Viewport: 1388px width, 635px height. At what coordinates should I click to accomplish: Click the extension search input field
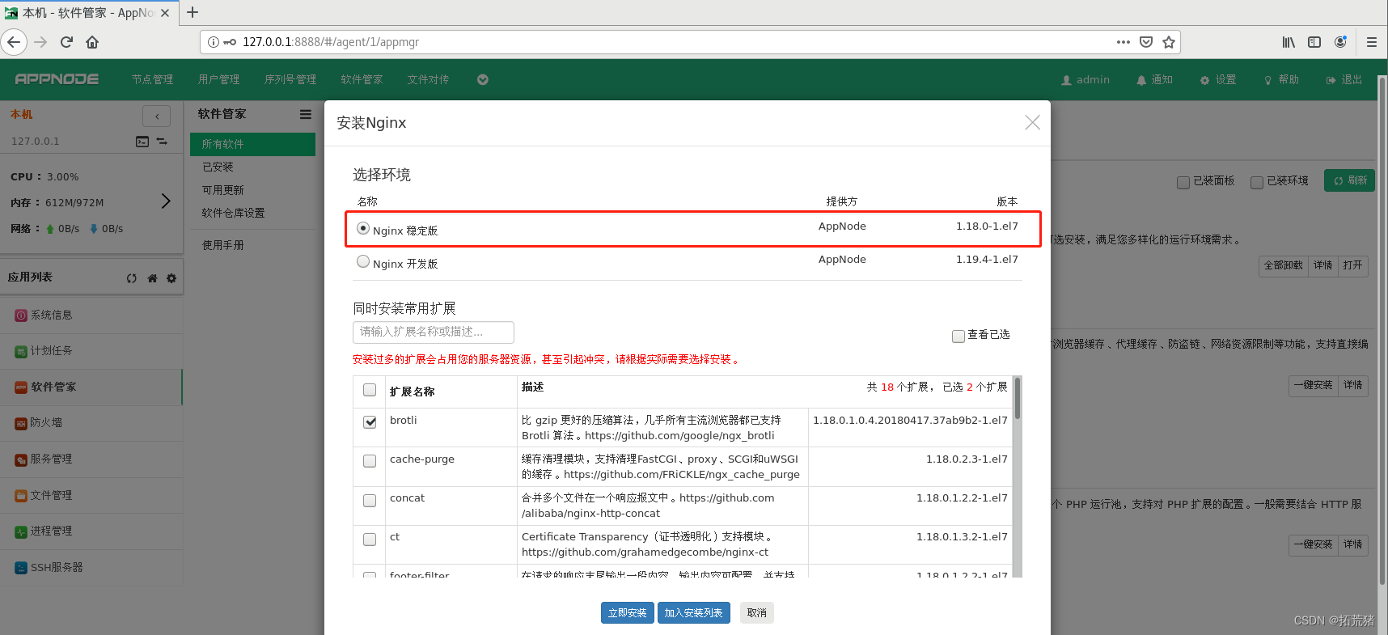pyautogui.click(x=434, y=332)
